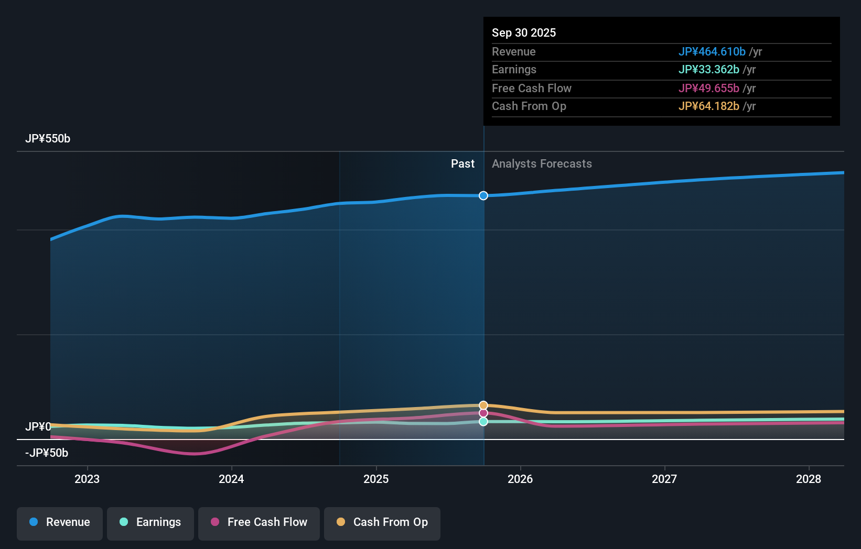The width and height of the screenshot is (861, 549).
Task: Select the pink Free Cash Flow data point marker
Action: (x=483, y=413)
